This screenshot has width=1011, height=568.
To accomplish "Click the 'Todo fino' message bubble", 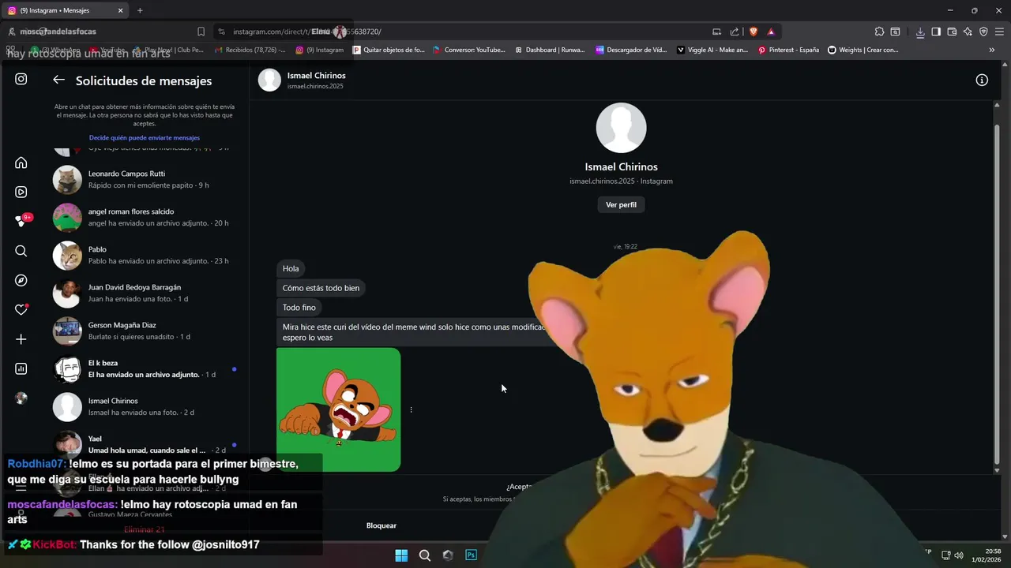I will click(299, 307).
